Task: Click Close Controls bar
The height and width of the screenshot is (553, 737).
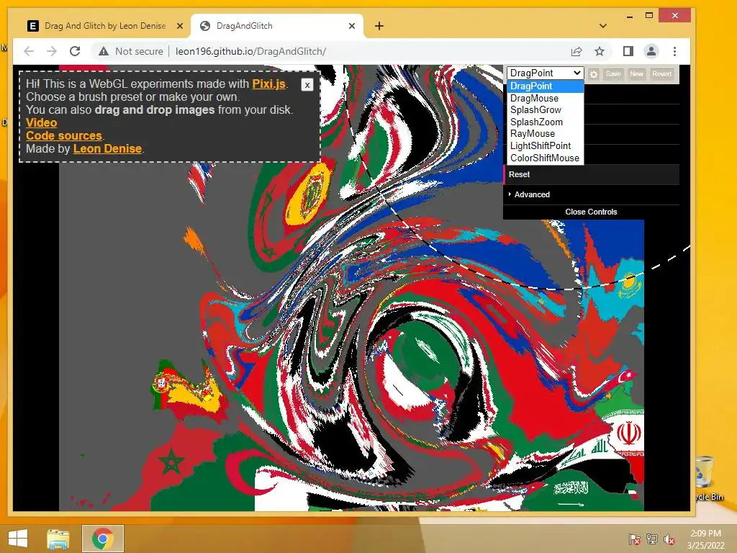Action: 592,212
